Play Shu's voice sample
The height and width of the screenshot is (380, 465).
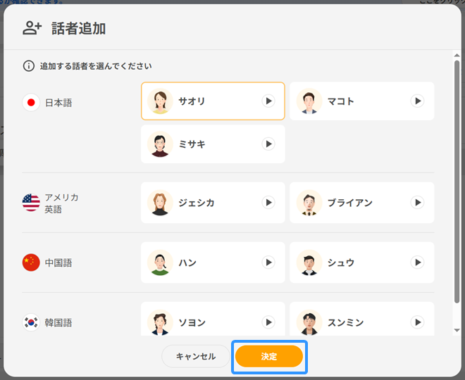tap(417, 262)
